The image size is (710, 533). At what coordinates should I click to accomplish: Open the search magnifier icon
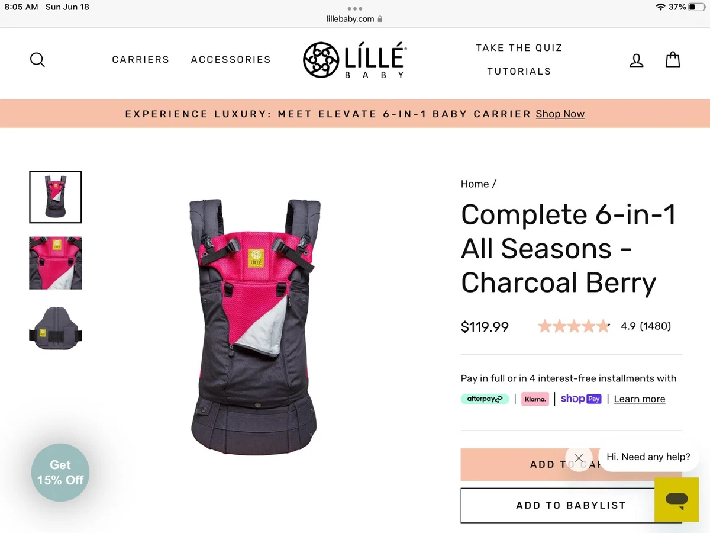(37, 60)
